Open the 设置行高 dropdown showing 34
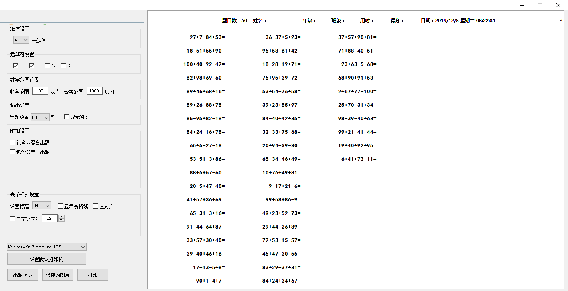Image resolution: width=568 pixels, height=291 pixels. 42,206
